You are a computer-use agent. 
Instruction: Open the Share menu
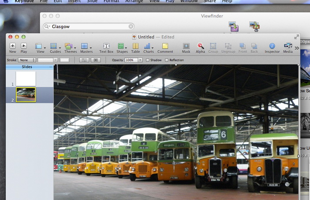210,1
